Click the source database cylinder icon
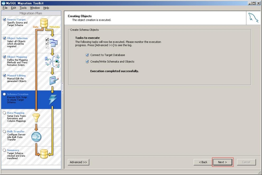Screen dimensions: 262x175 coord(44,23)
